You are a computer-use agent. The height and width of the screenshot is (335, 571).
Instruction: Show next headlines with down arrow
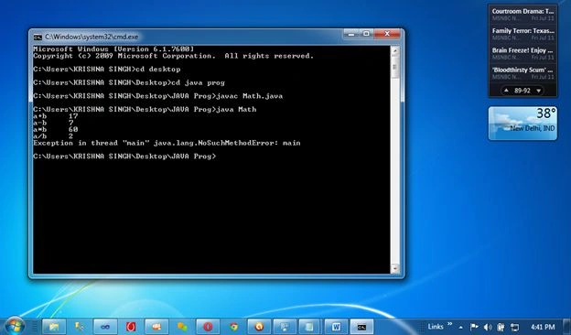[539, 91]
